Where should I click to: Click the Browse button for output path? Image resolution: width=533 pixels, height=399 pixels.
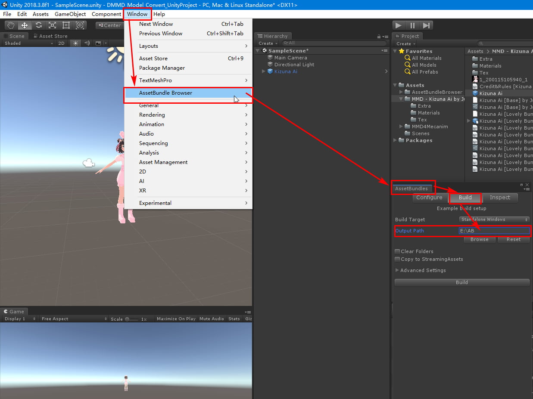(x=479, y=239)
